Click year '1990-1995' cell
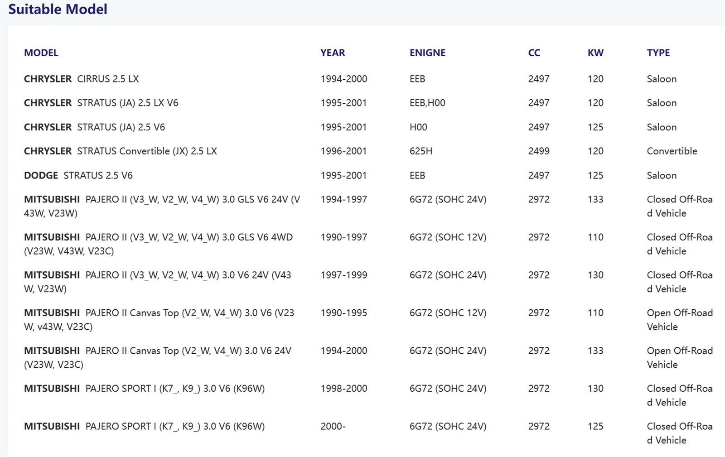 [344, 313]
